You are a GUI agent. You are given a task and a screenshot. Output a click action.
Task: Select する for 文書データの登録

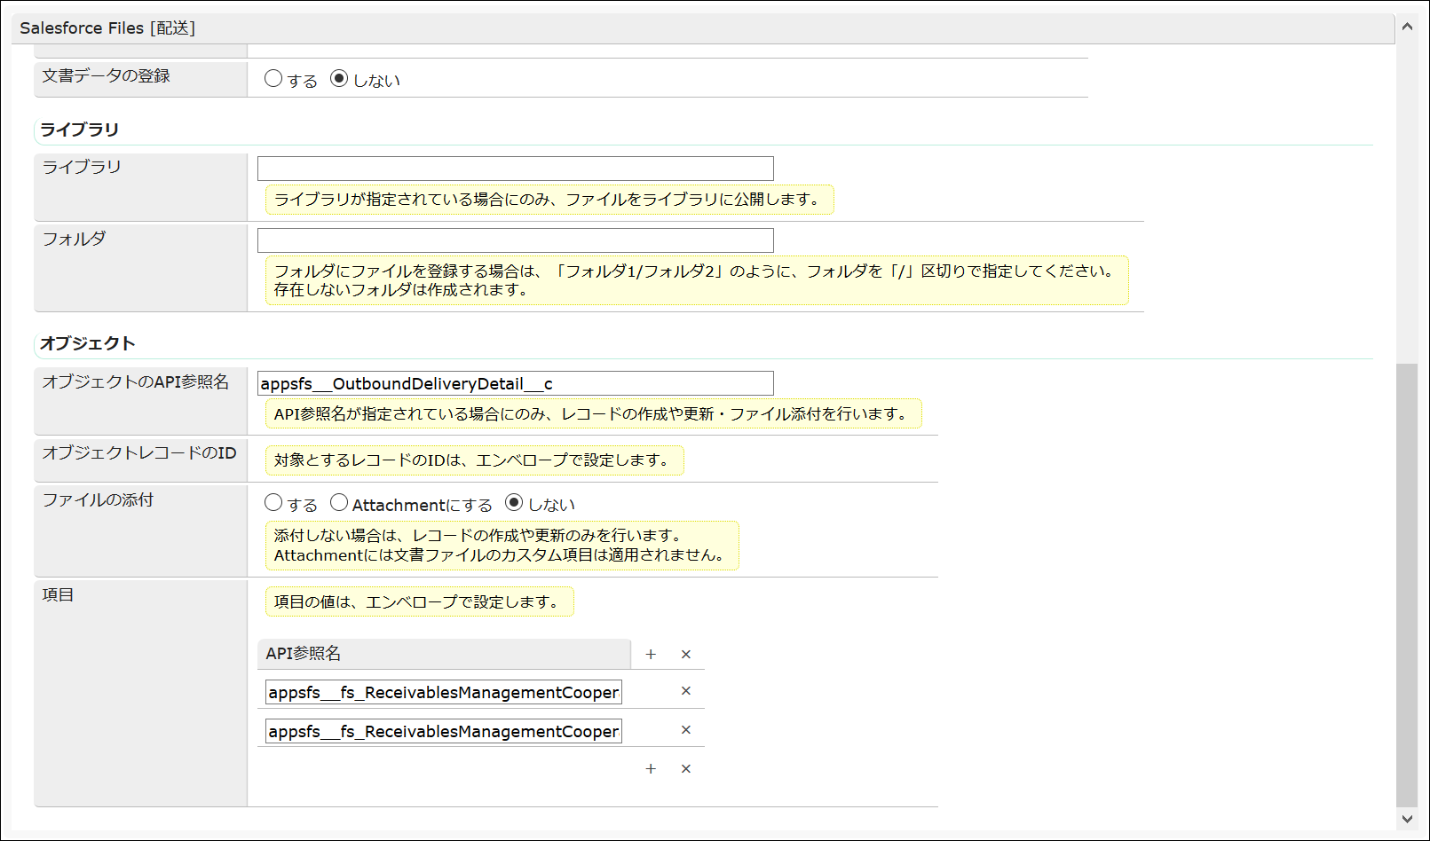coord(273,78)
